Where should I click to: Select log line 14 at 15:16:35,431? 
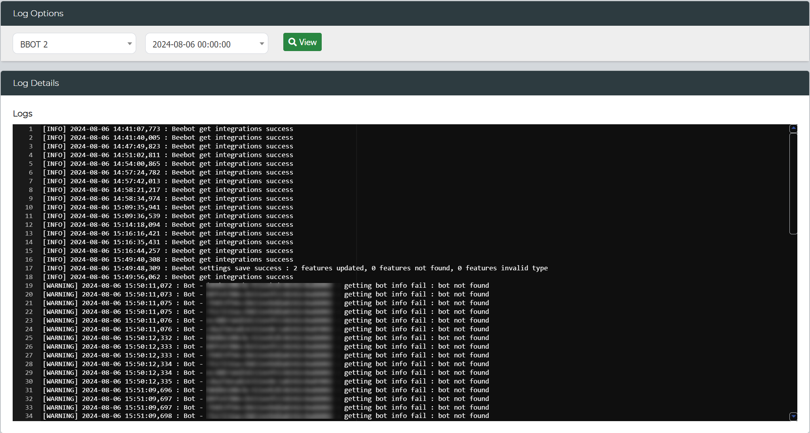coord(168,242)
